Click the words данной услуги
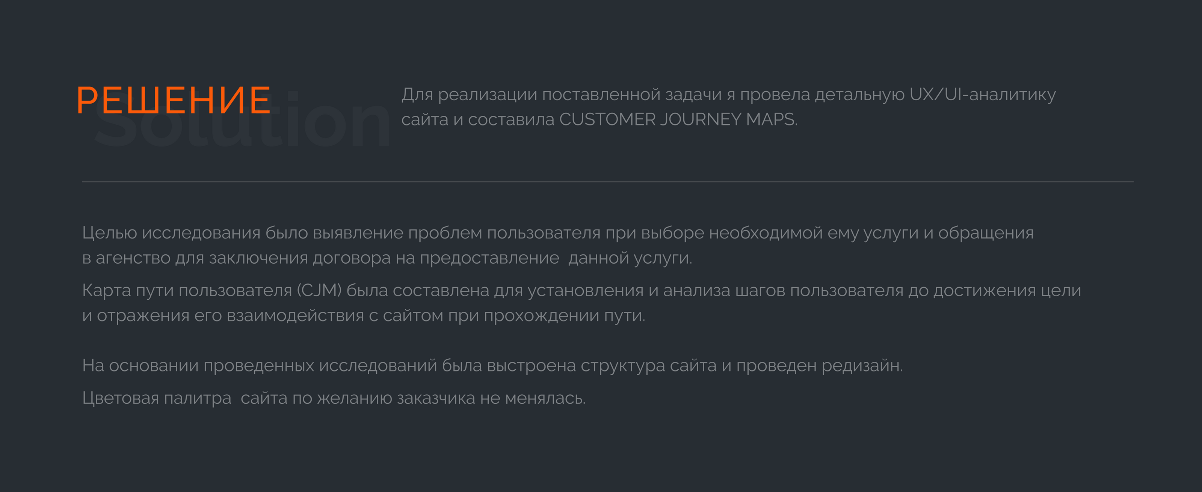The width and height of the screenshot is (1202, 492). 630,258
